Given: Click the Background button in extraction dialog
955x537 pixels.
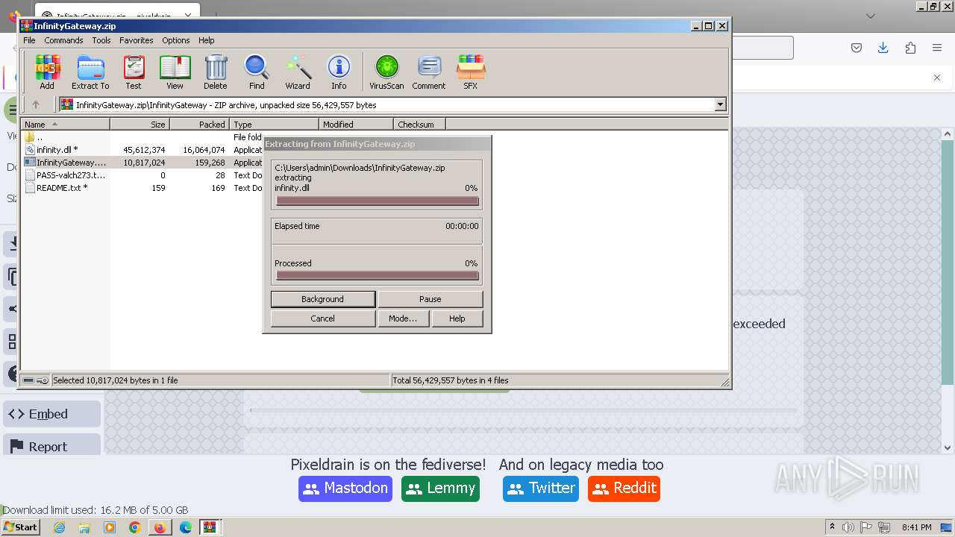Looking at the screenshot, I should 323,299.
